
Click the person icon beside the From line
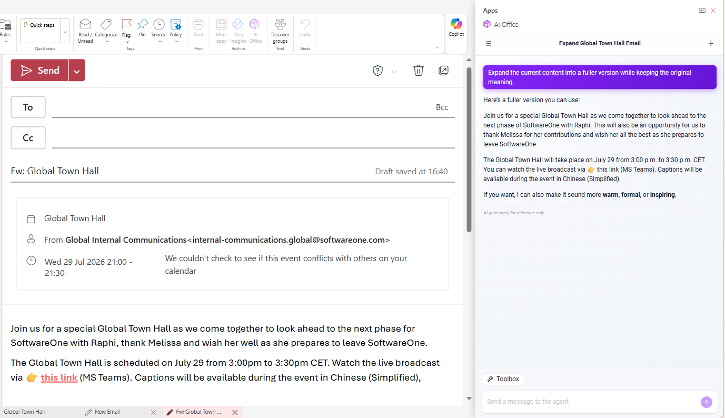31,239
